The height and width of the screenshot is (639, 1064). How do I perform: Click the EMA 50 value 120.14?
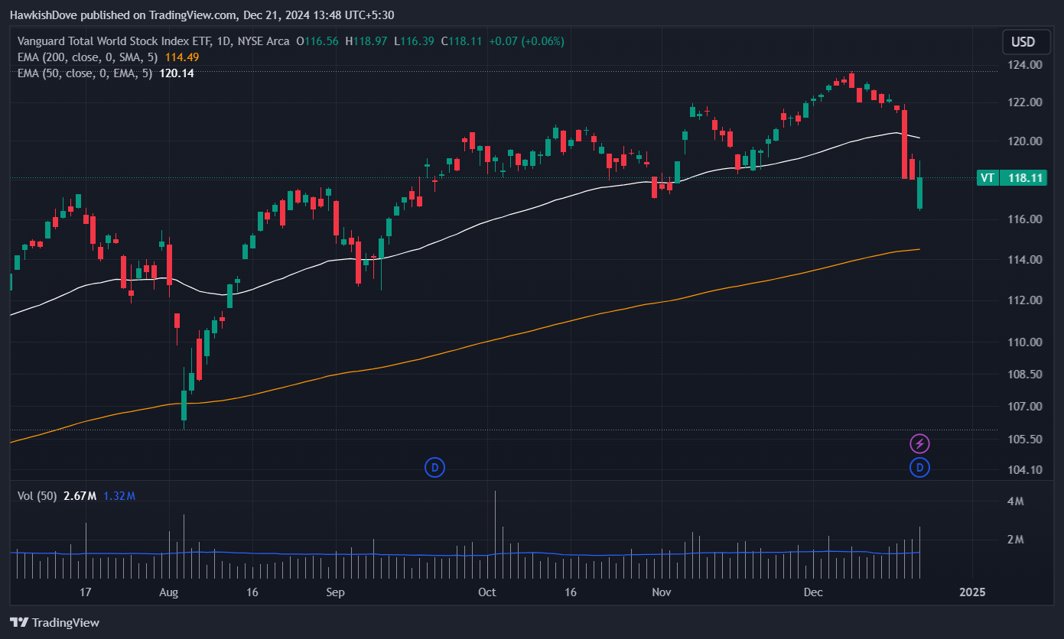click(176, 73)
